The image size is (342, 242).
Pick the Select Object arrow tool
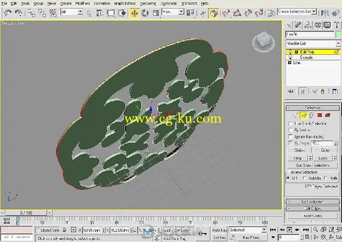click(x=90, y=13)
